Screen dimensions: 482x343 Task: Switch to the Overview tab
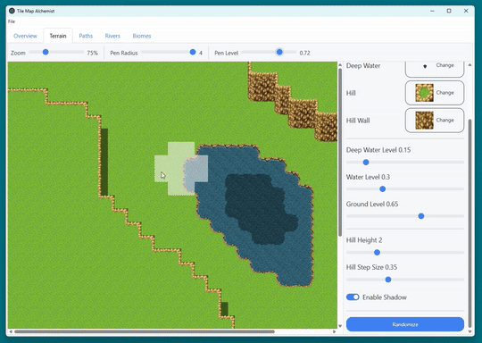(25, 36)
